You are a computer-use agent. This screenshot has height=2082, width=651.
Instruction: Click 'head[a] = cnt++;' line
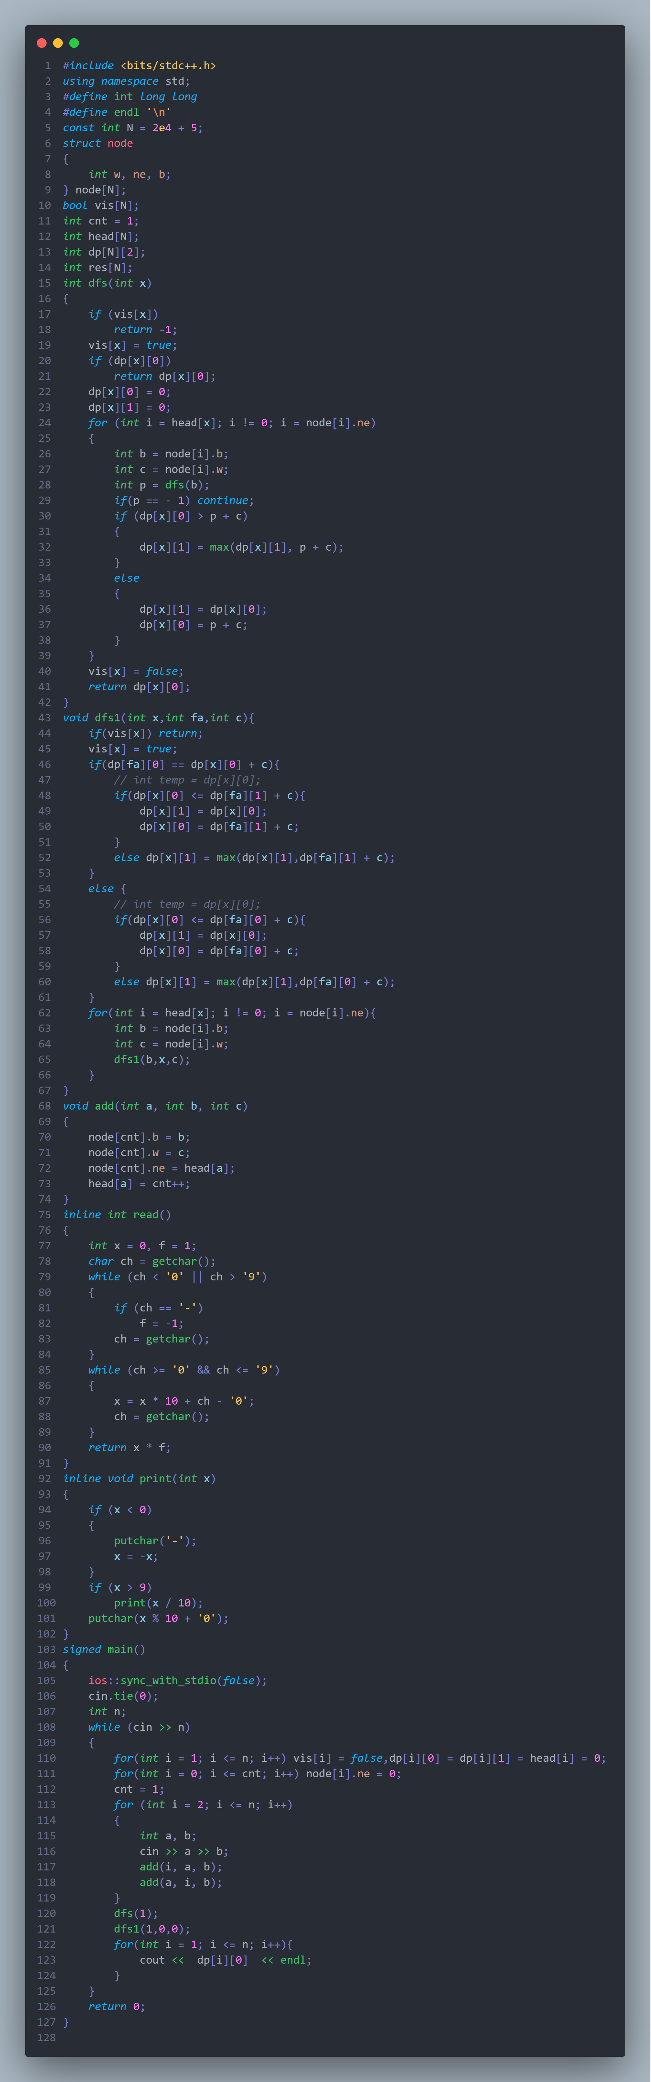[139, 1183]
